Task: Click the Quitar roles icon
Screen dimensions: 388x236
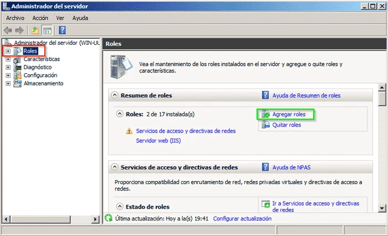Action: [x=266, y=125]
